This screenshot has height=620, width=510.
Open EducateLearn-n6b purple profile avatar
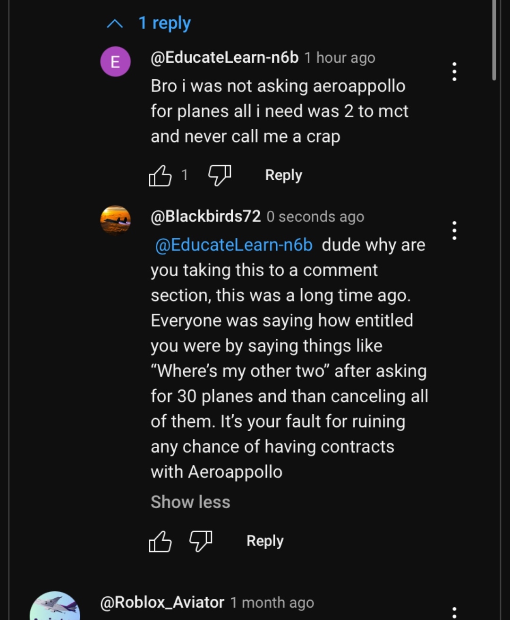(116, 62)
